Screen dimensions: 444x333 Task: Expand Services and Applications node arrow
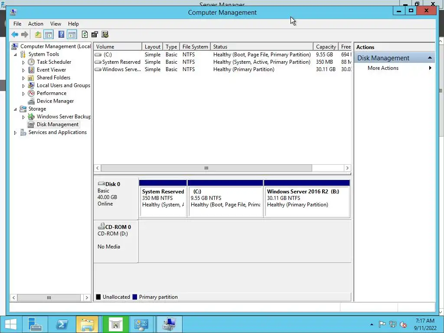(15, 133)
